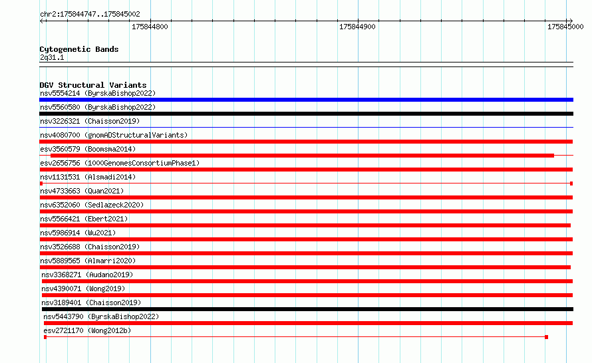Select the red esv3560579 variant bar

[302, 156]
